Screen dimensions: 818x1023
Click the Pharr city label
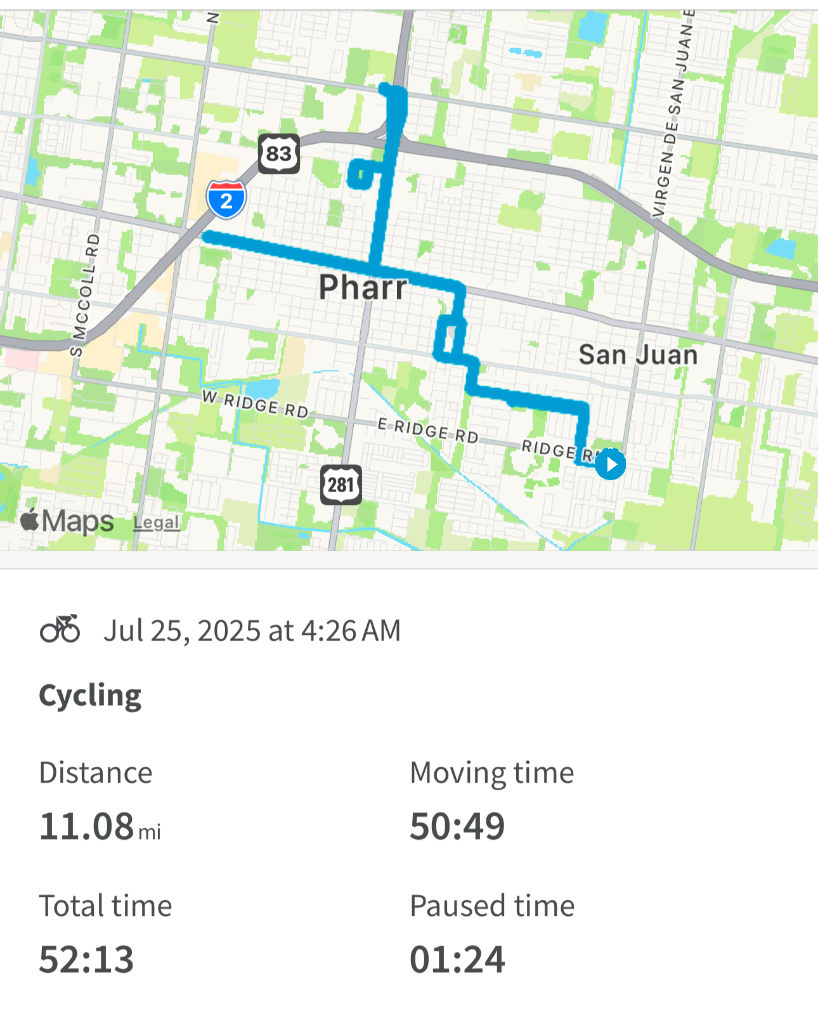(363, 287)
